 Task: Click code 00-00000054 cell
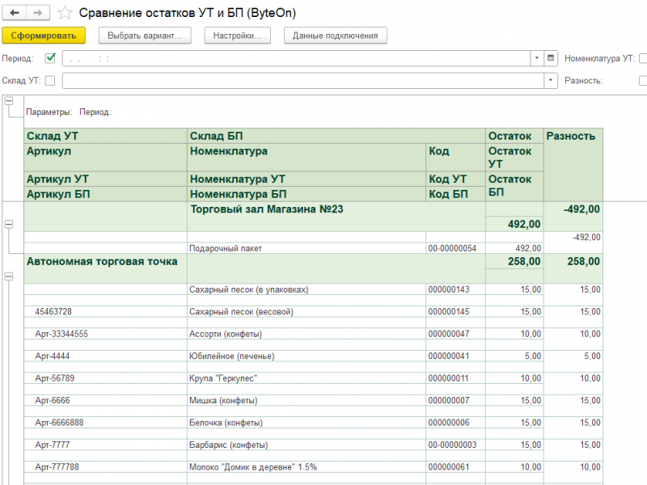click(x=455, y=248)
